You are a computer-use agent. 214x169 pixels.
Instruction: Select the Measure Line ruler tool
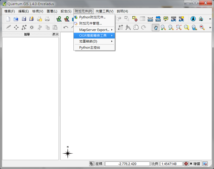click(150, 19)
